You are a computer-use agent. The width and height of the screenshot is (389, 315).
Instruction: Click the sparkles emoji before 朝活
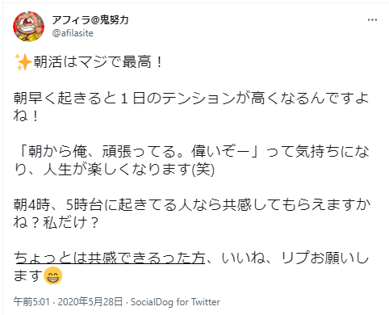click(x=23, y=62)
